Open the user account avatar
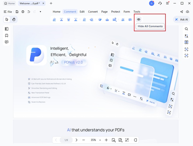The image size is (193, 146). (x=151, y=3)
